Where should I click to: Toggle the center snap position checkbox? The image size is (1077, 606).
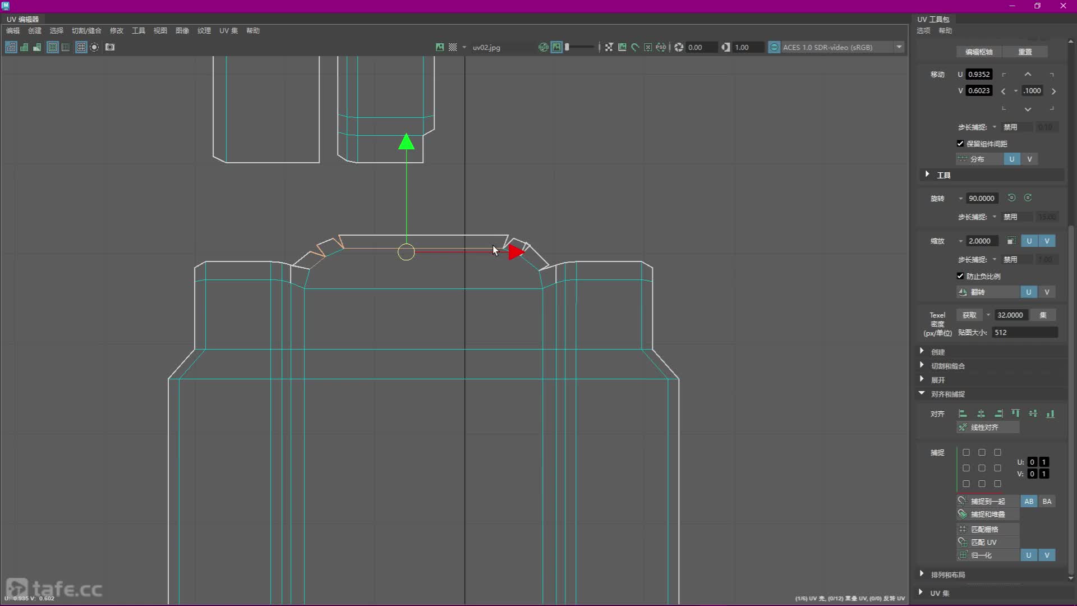coord(982,468)
